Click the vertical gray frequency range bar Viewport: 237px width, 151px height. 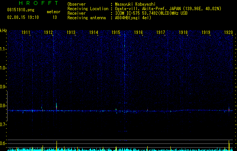(x=7, y=106)
